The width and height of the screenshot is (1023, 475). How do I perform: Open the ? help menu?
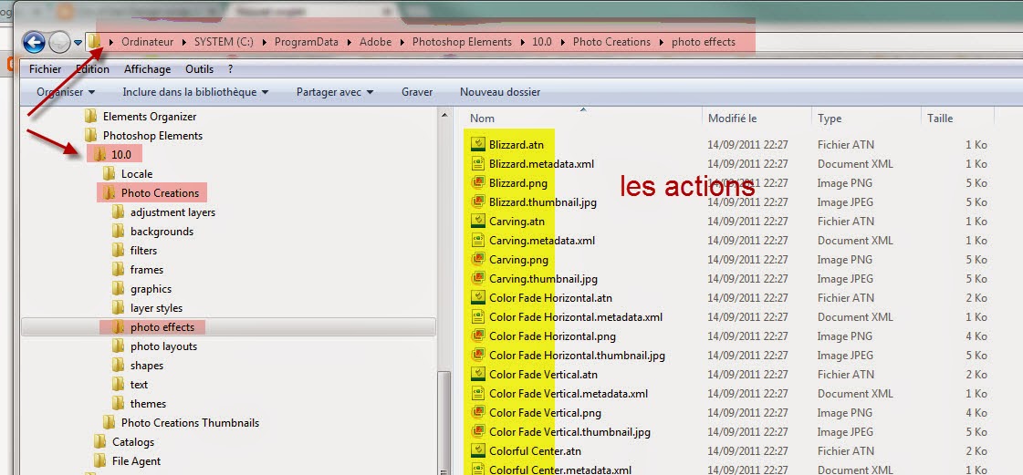pyautogui.click(x=230, y=69)
